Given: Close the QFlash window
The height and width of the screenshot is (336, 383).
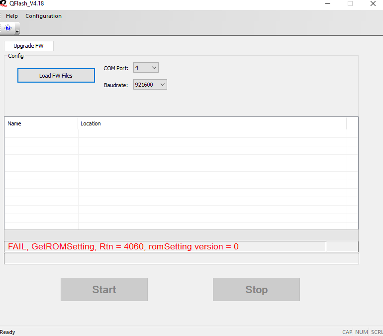Looking at the screenshot, I should [373, 3].
